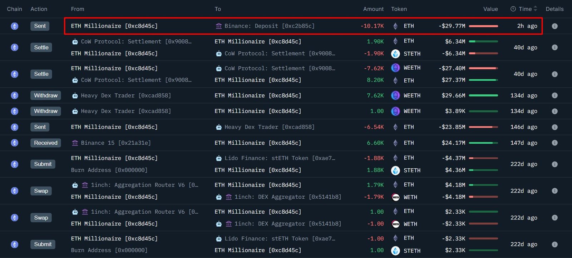
Task: Click the Amount column header
Action: coord(373,9)
